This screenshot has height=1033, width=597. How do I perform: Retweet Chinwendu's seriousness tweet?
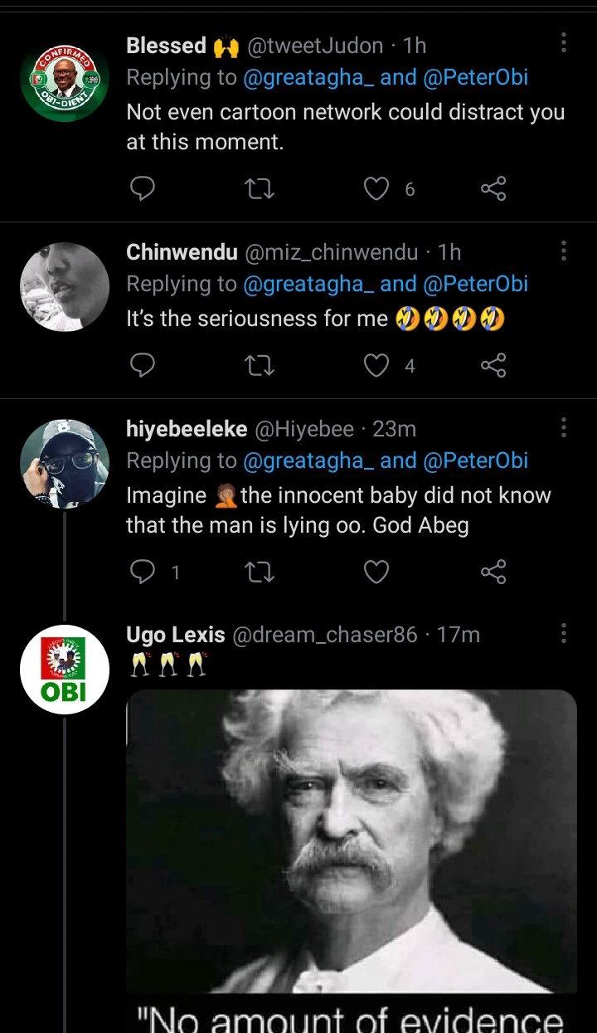pos(260,365)
